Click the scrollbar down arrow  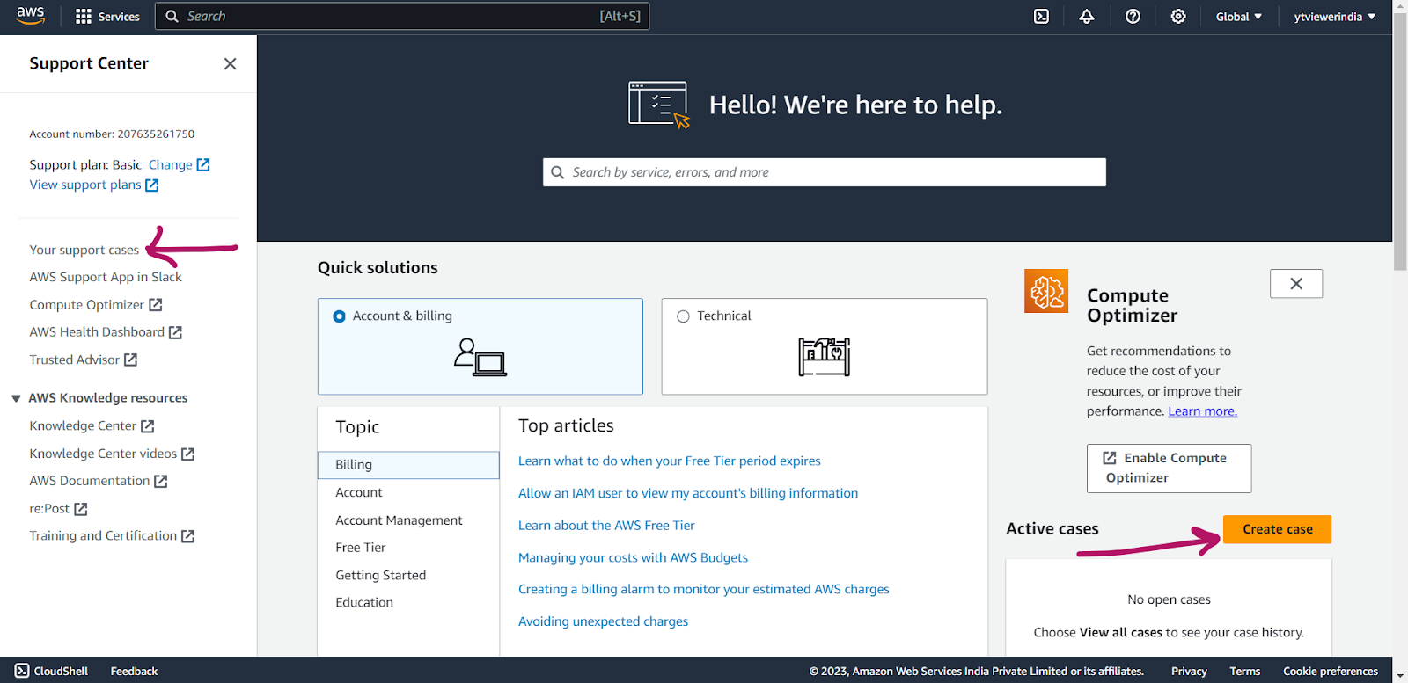pyautogui.click(x=1400, y=675)
